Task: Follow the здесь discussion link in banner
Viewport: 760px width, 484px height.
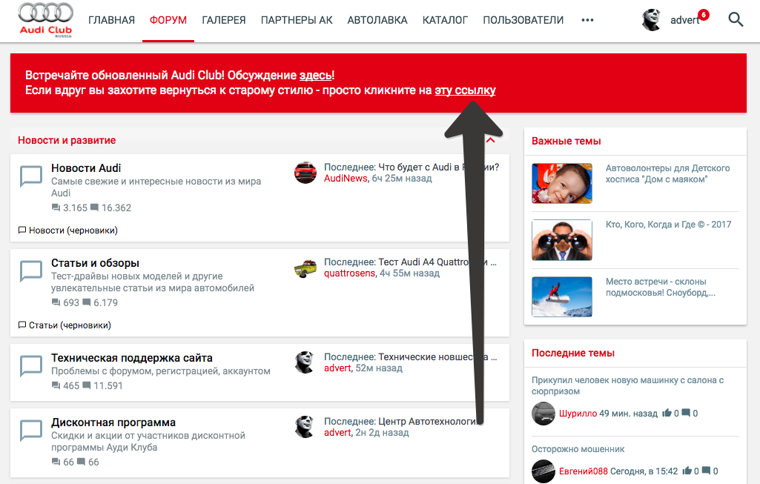Action: point(316,76)
